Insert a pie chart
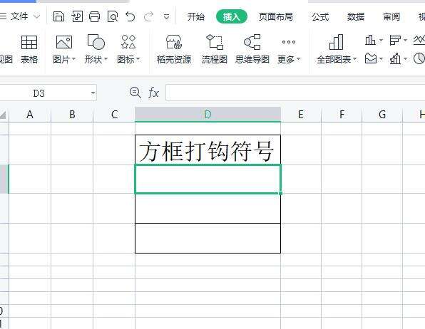 tap(419, 58)
